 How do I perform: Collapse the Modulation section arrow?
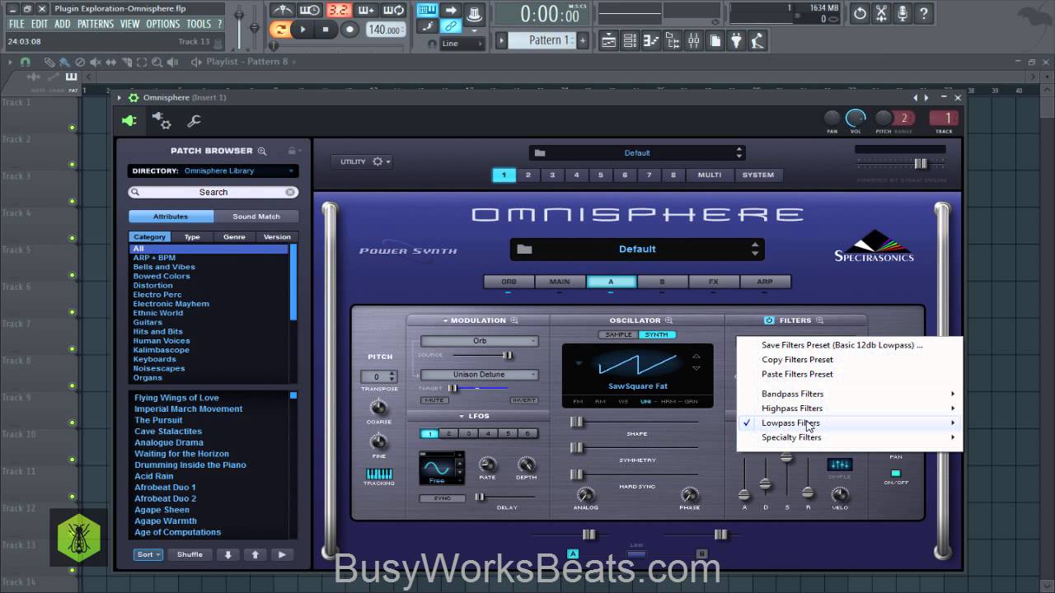446,320
